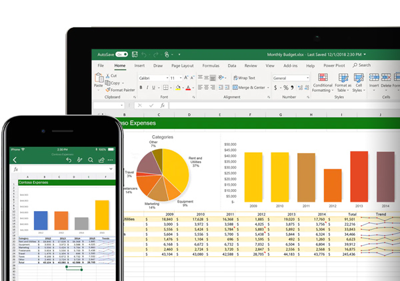
Task: Open Format as Table menu
Action: pos(343,83)
